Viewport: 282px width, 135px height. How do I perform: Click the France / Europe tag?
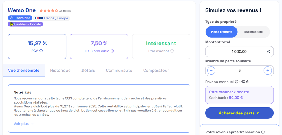point(51,18)
